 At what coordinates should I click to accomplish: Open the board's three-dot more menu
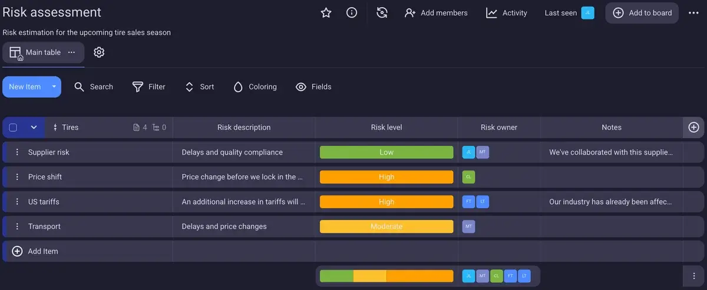coord(693,13)
